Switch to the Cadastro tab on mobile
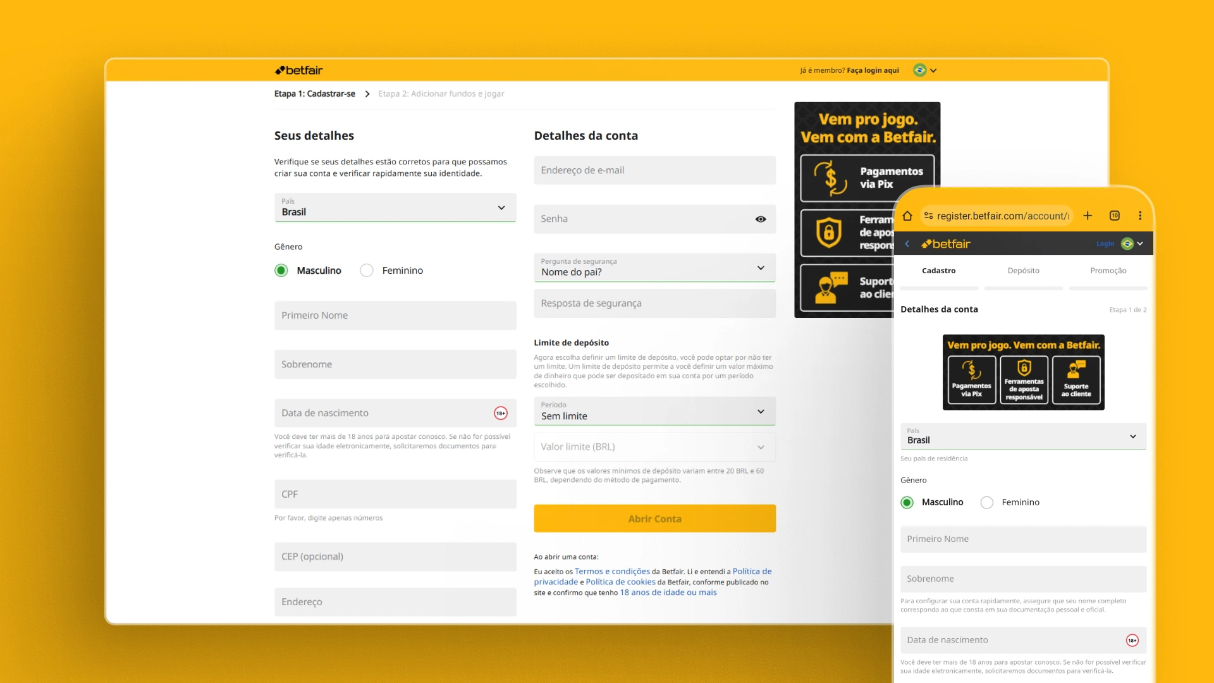The image size is (1214, 683). point(939,271)
